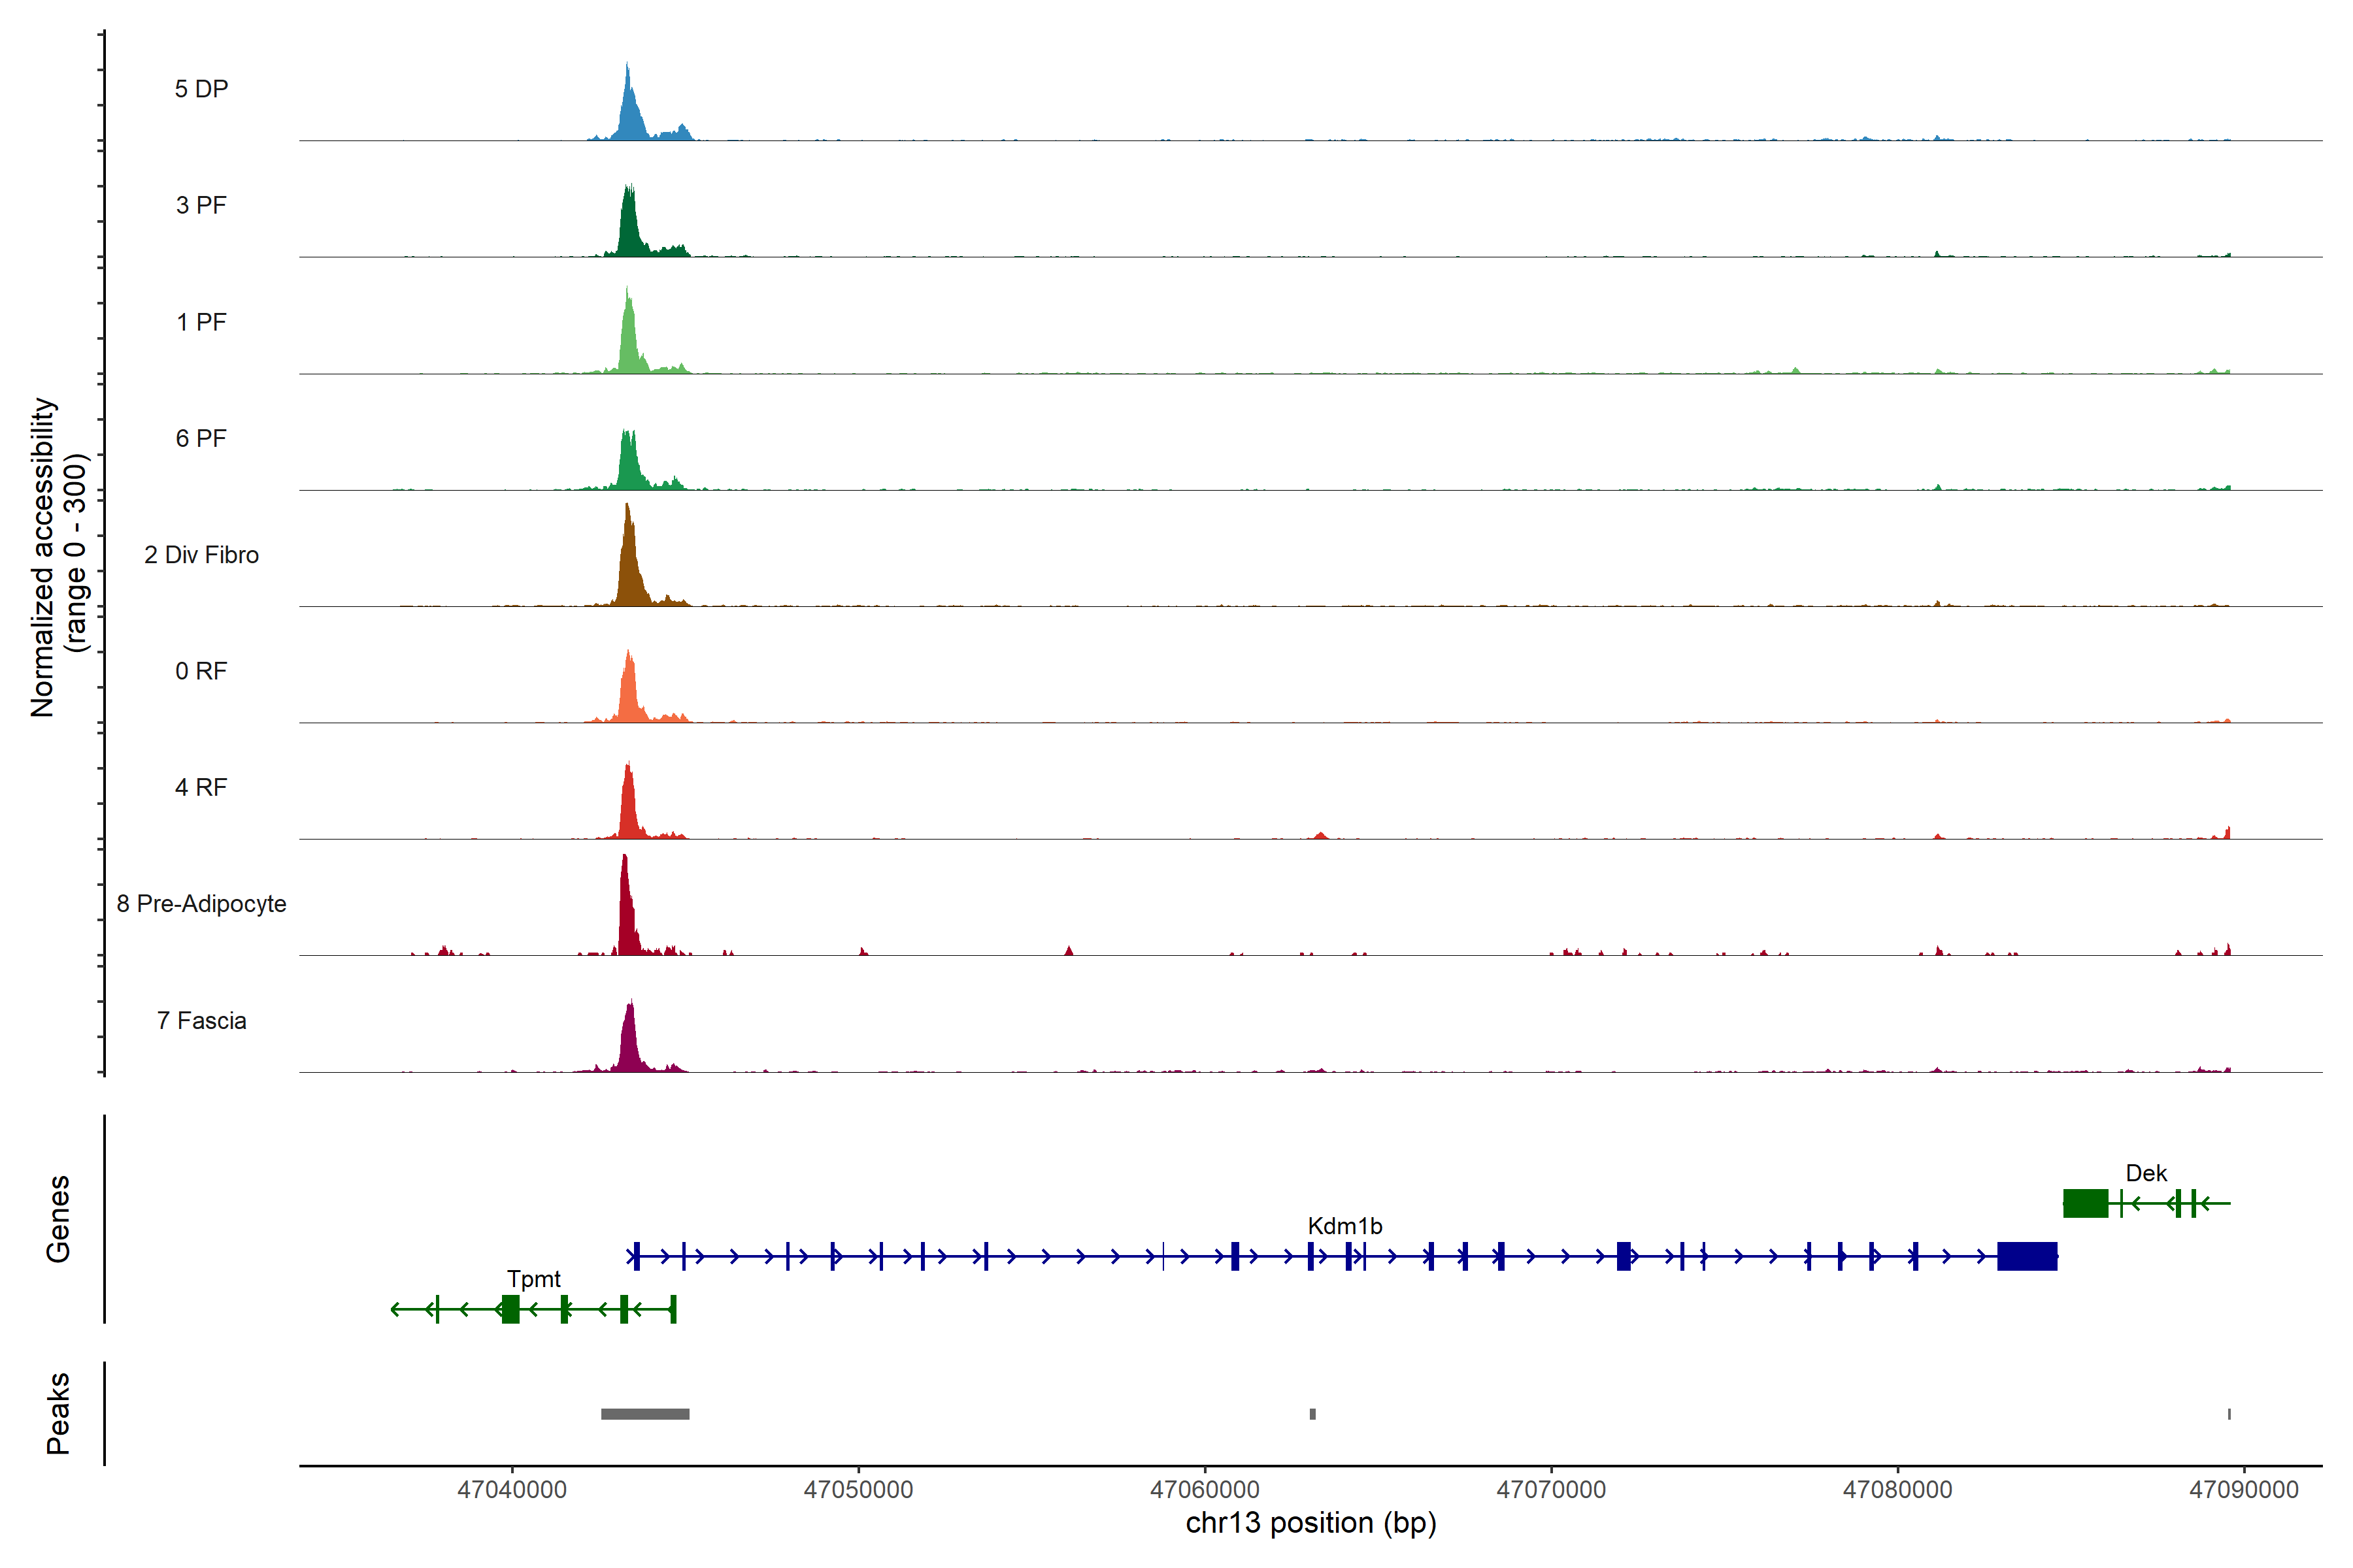Image resolution: width=2353 pixels, height=1568 pixels.
Task: Click the 0 RF orange peak
Action: pyautogui.click(x=628, y=693)
